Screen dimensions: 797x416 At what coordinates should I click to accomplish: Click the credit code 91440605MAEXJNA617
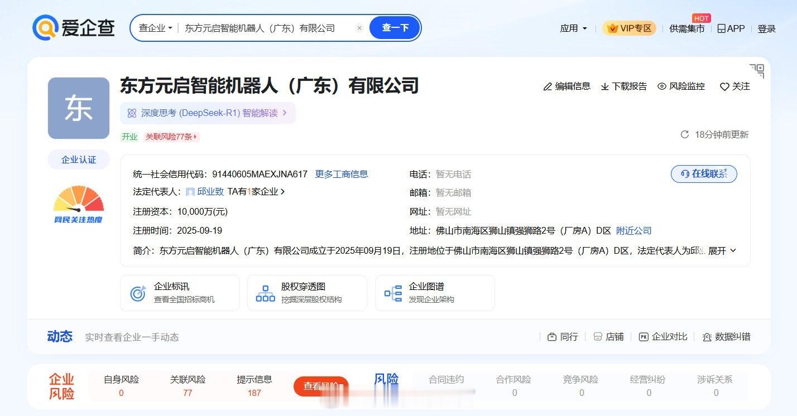260,174
